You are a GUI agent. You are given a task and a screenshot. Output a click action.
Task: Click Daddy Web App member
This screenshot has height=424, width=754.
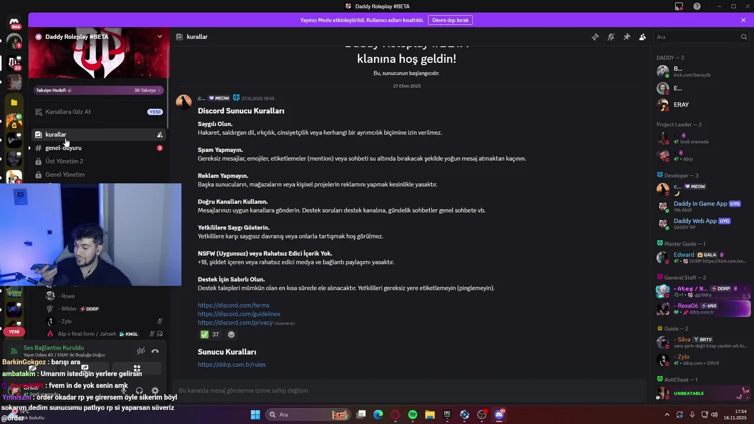click(x=703, y=224)
